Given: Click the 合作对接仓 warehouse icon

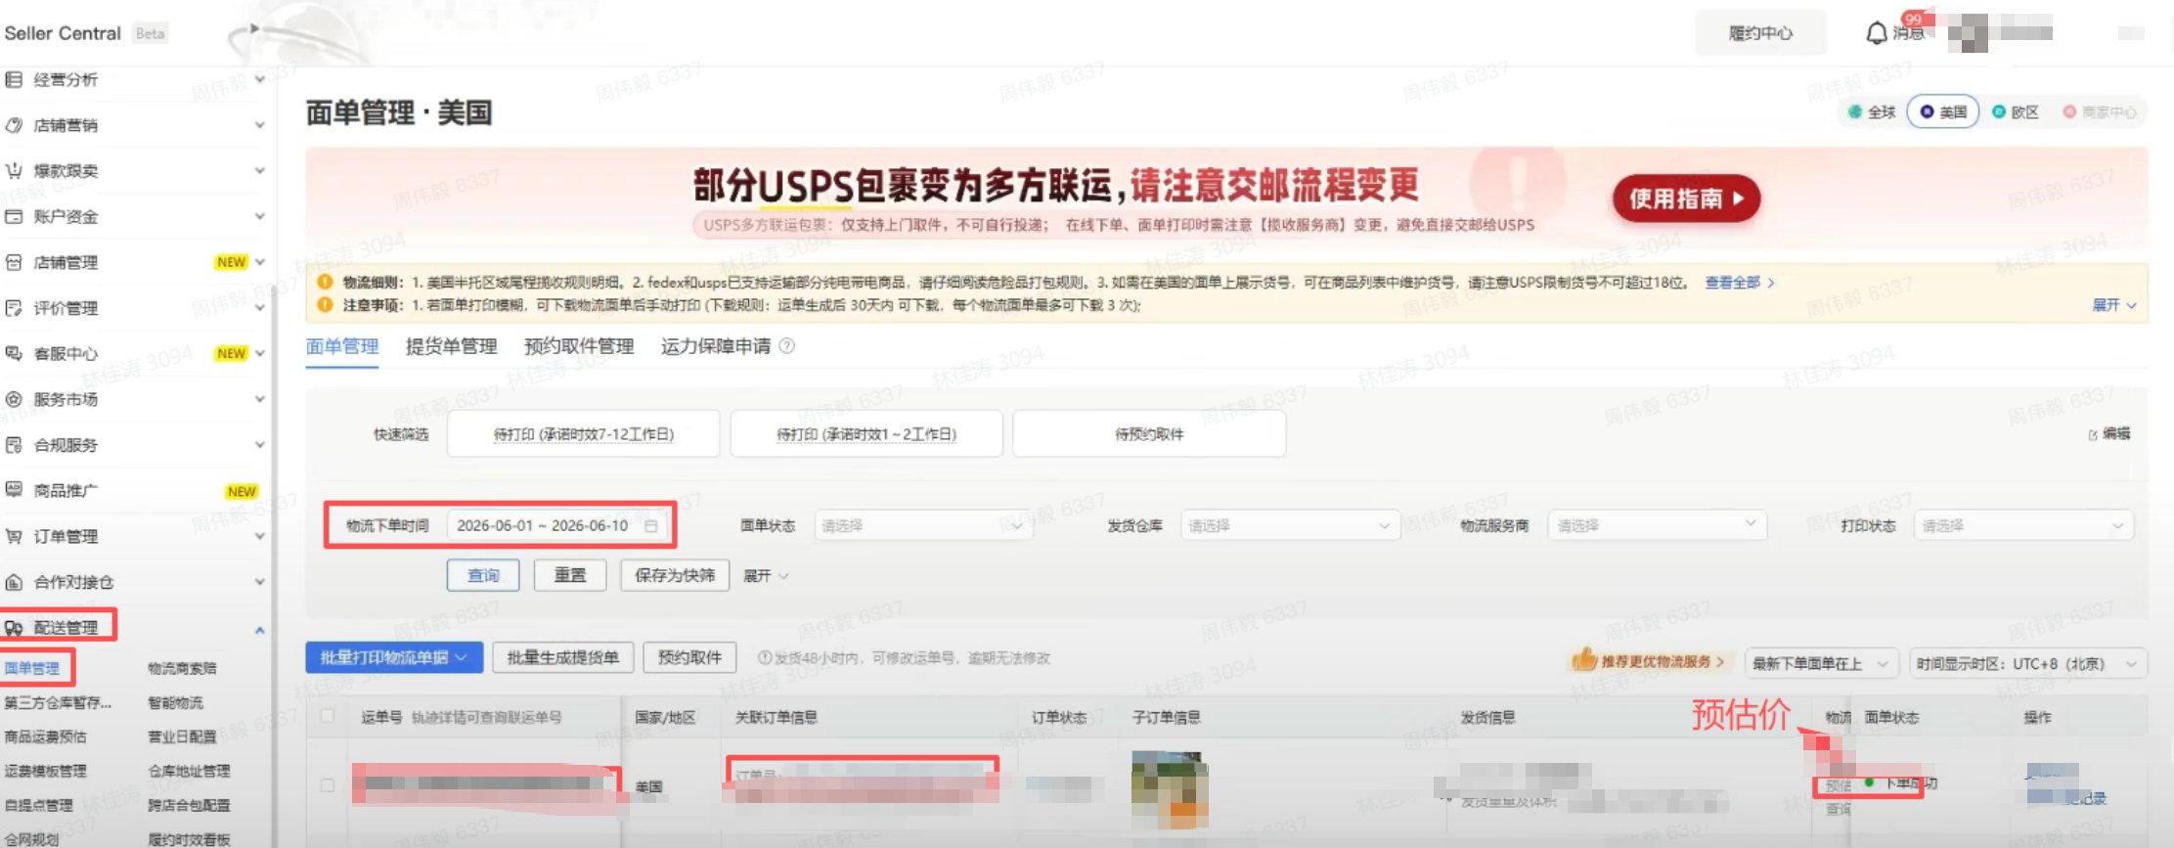Looking at the screenshot, I should tap(14, 582).
